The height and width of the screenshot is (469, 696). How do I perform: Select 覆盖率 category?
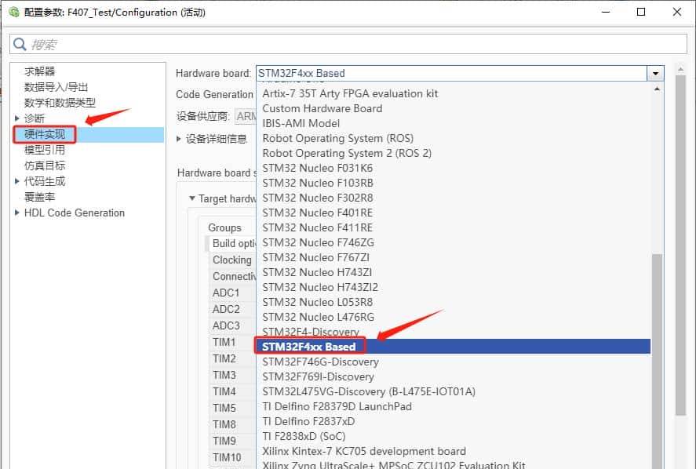tap(39, 197)
